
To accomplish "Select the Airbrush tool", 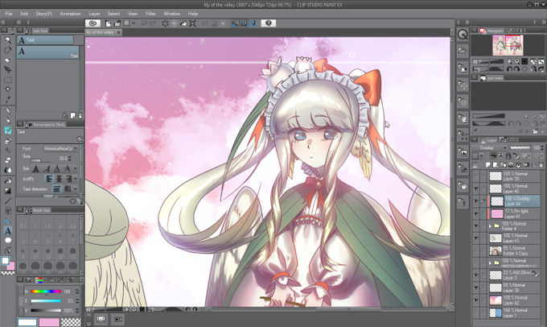I will pos(8,140).
